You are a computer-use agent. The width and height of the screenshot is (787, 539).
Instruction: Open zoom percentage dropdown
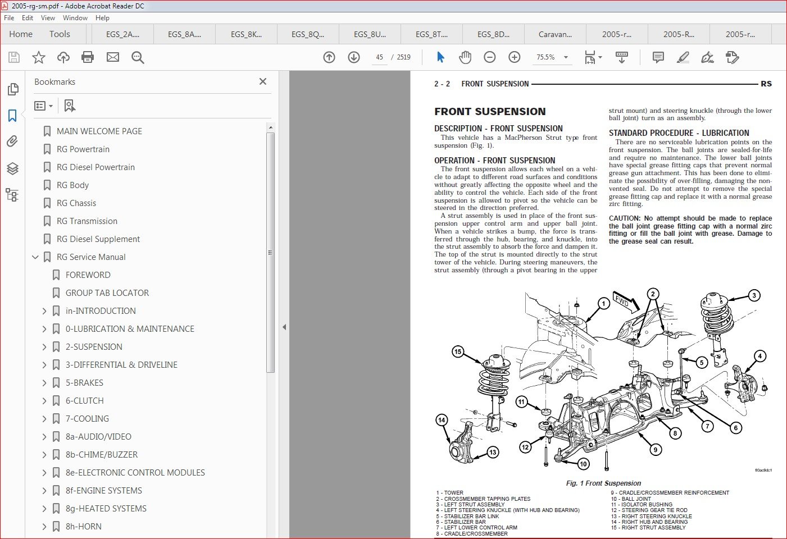click(x=566, y=57)
